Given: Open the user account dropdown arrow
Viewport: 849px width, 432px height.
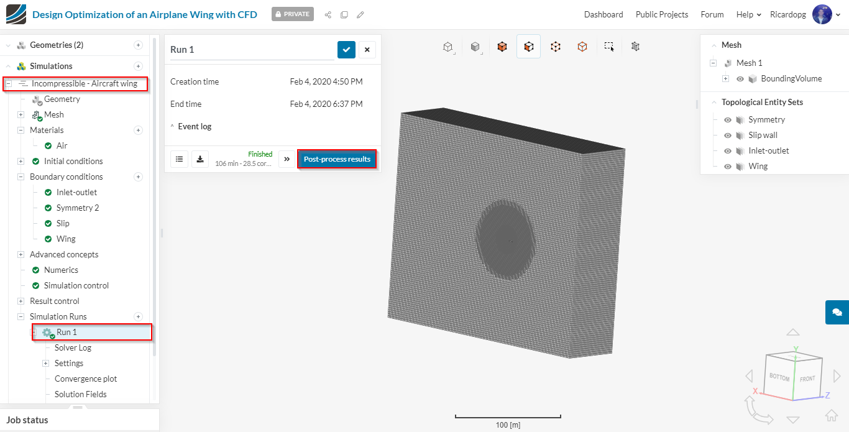Looking at the screenshot, I should (838, 15).
